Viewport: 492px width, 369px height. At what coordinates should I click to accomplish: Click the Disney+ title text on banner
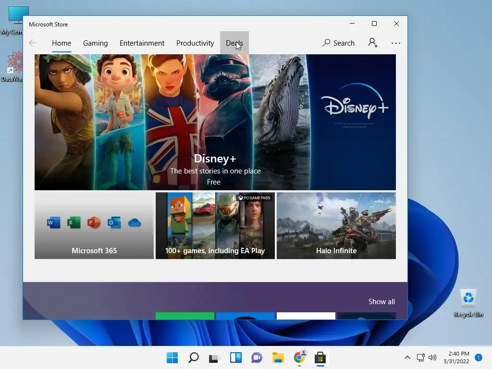click(215, 159)
